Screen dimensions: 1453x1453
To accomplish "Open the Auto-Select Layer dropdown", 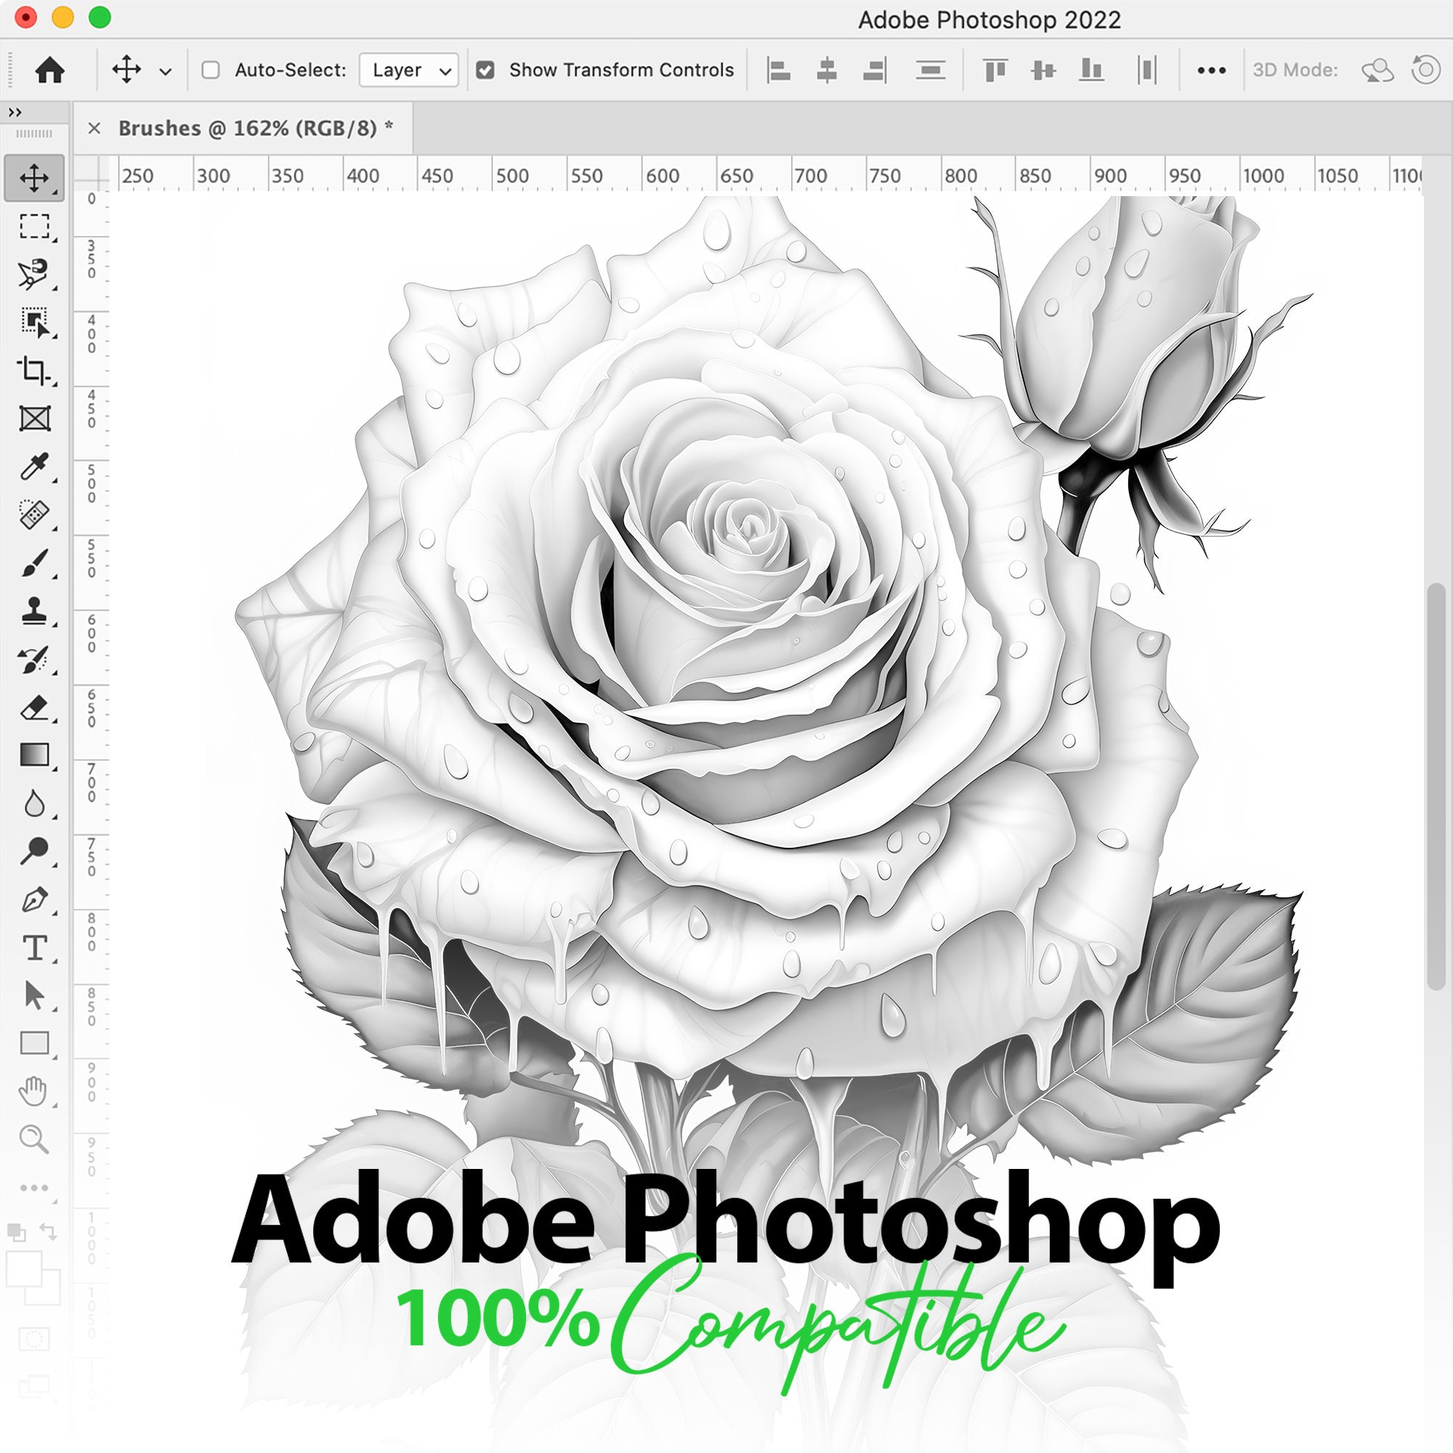I will click(409, 70).
